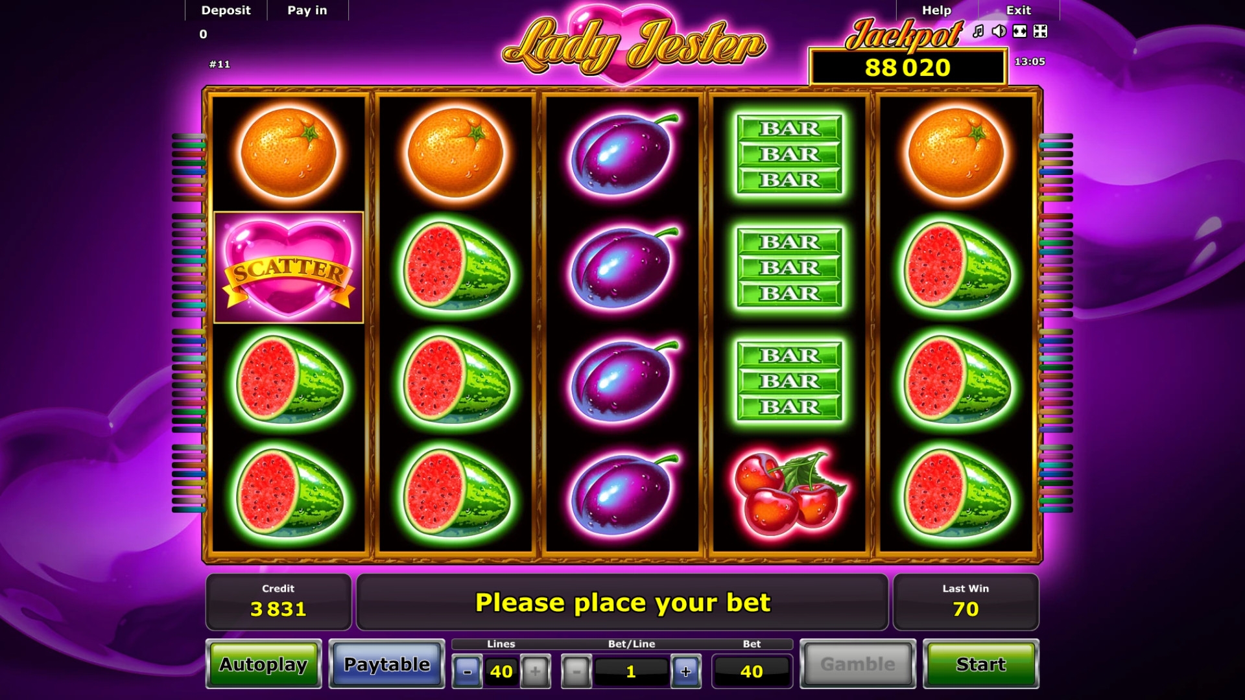Screen dimensions: 1245x700
Task: Open the Paytable
Action: tap(387, 664)
